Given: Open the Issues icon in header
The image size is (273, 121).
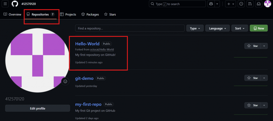Looking at the screenshot, I should coord(241,4).
